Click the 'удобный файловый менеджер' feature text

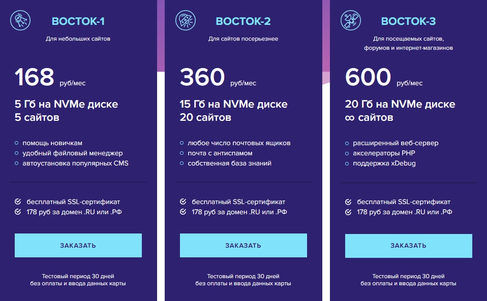(72, 153)
